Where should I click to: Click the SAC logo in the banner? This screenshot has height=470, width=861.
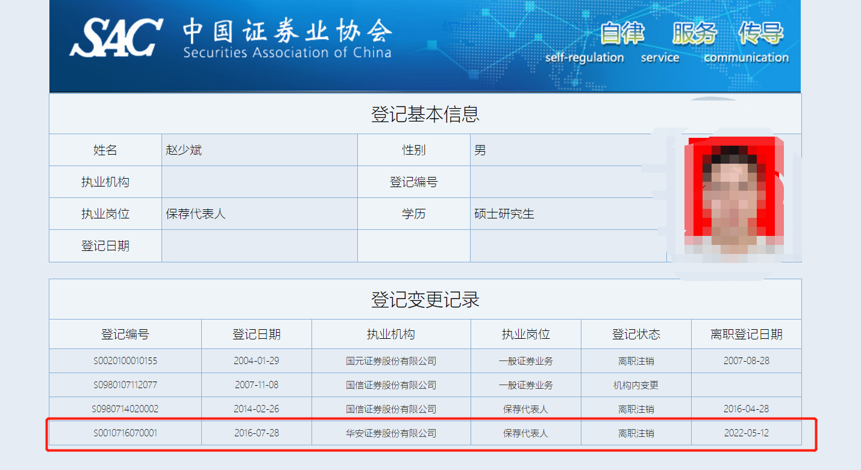(x=116, y=37)
